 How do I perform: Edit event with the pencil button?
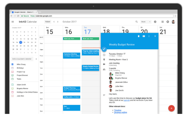[104, 49]
